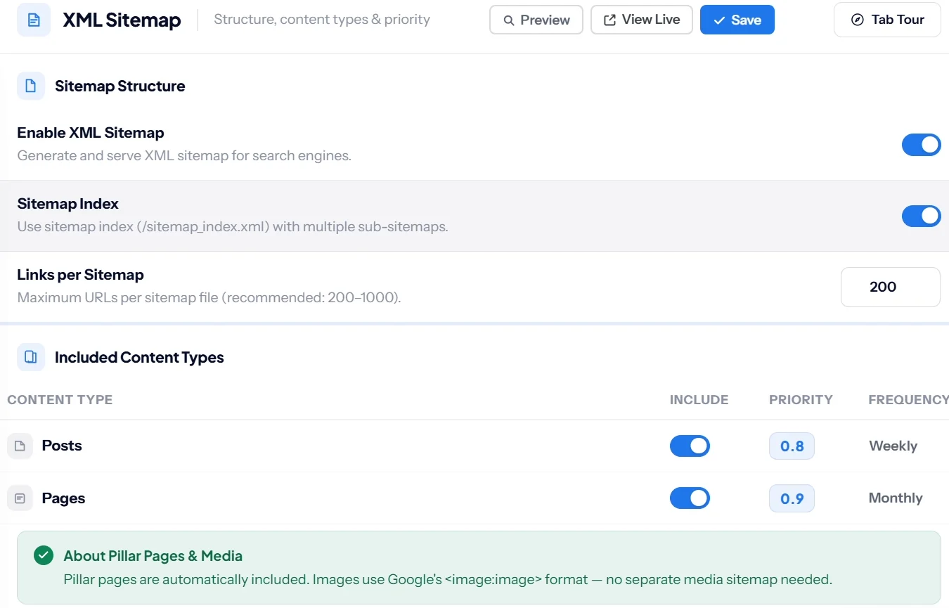Screen dimensions: 949x608
Task: Click the Sitemap Index label
Action: coord(68,204)
